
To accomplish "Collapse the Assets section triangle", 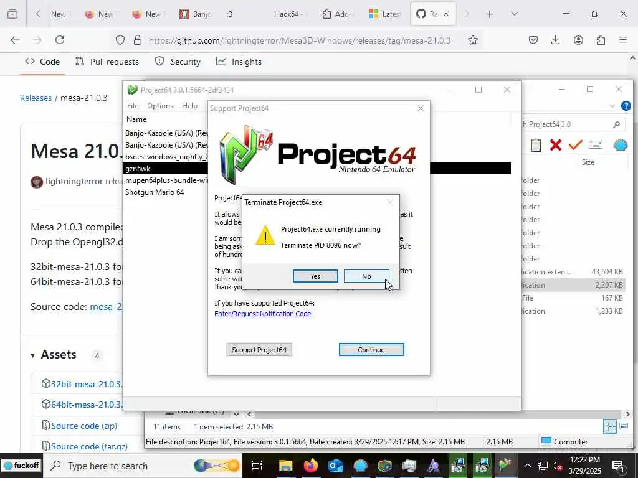I will (x=32, y=355).
